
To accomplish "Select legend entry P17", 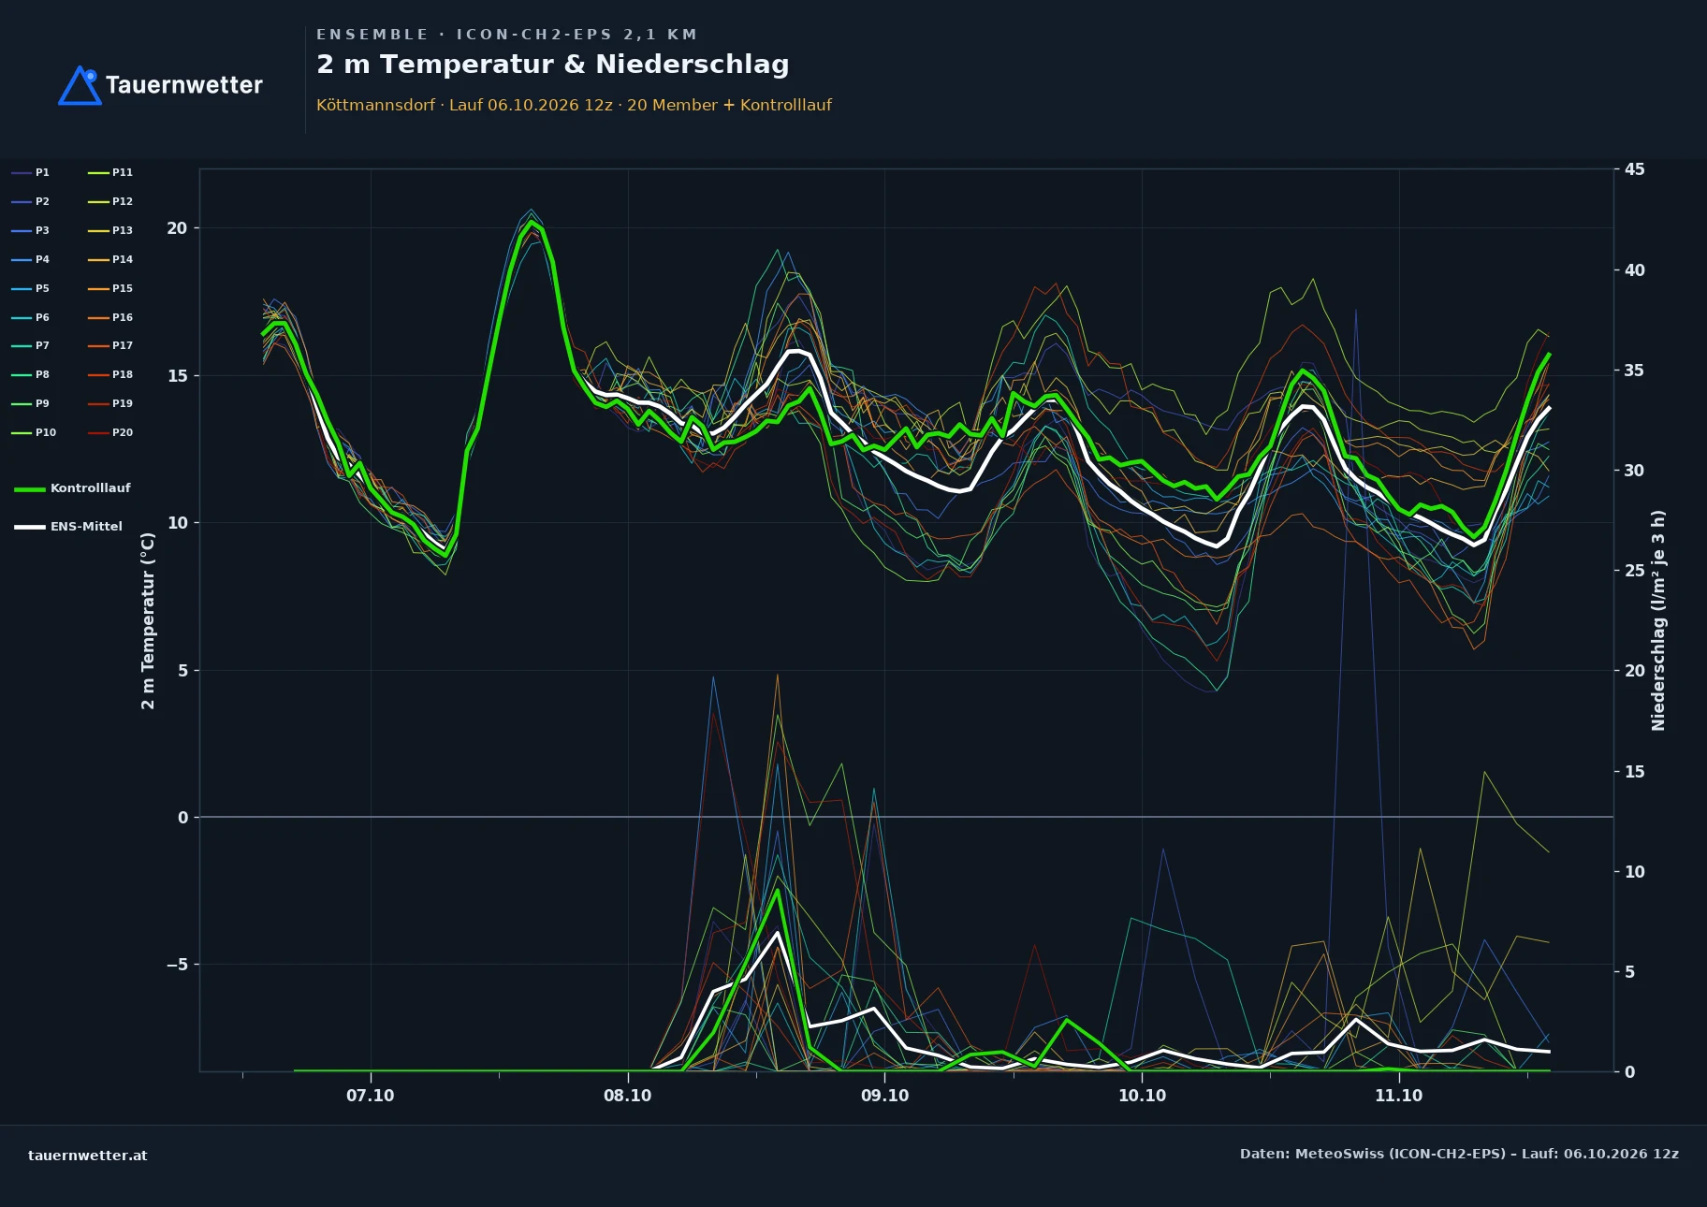I will (x=110, y=345).
